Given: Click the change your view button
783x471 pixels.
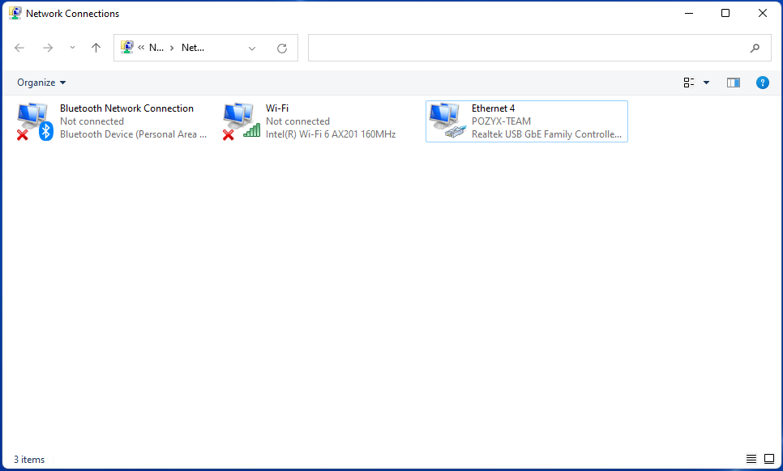Looking at the screenshot, I should (x=689, y=83).
